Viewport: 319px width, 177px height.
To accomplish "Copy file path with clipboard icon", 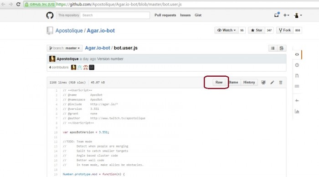I will pyautogui.click(x=282, y=48).
